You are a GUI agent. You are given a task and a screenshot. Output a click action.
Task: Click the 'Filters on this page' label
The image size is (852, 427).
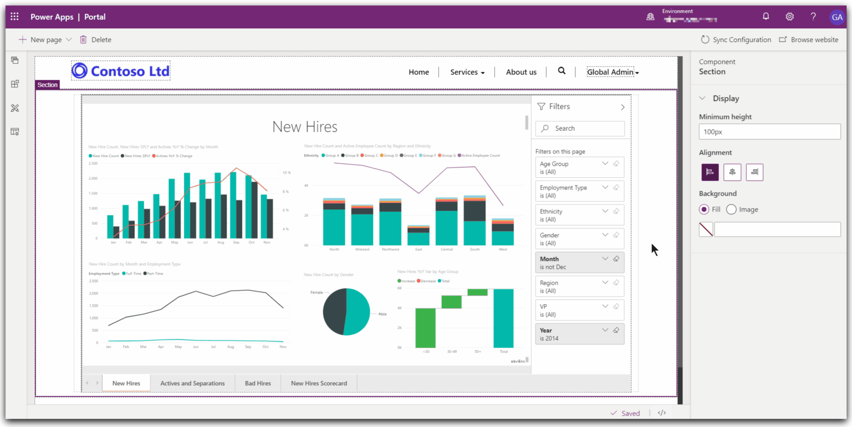(560, 151)
